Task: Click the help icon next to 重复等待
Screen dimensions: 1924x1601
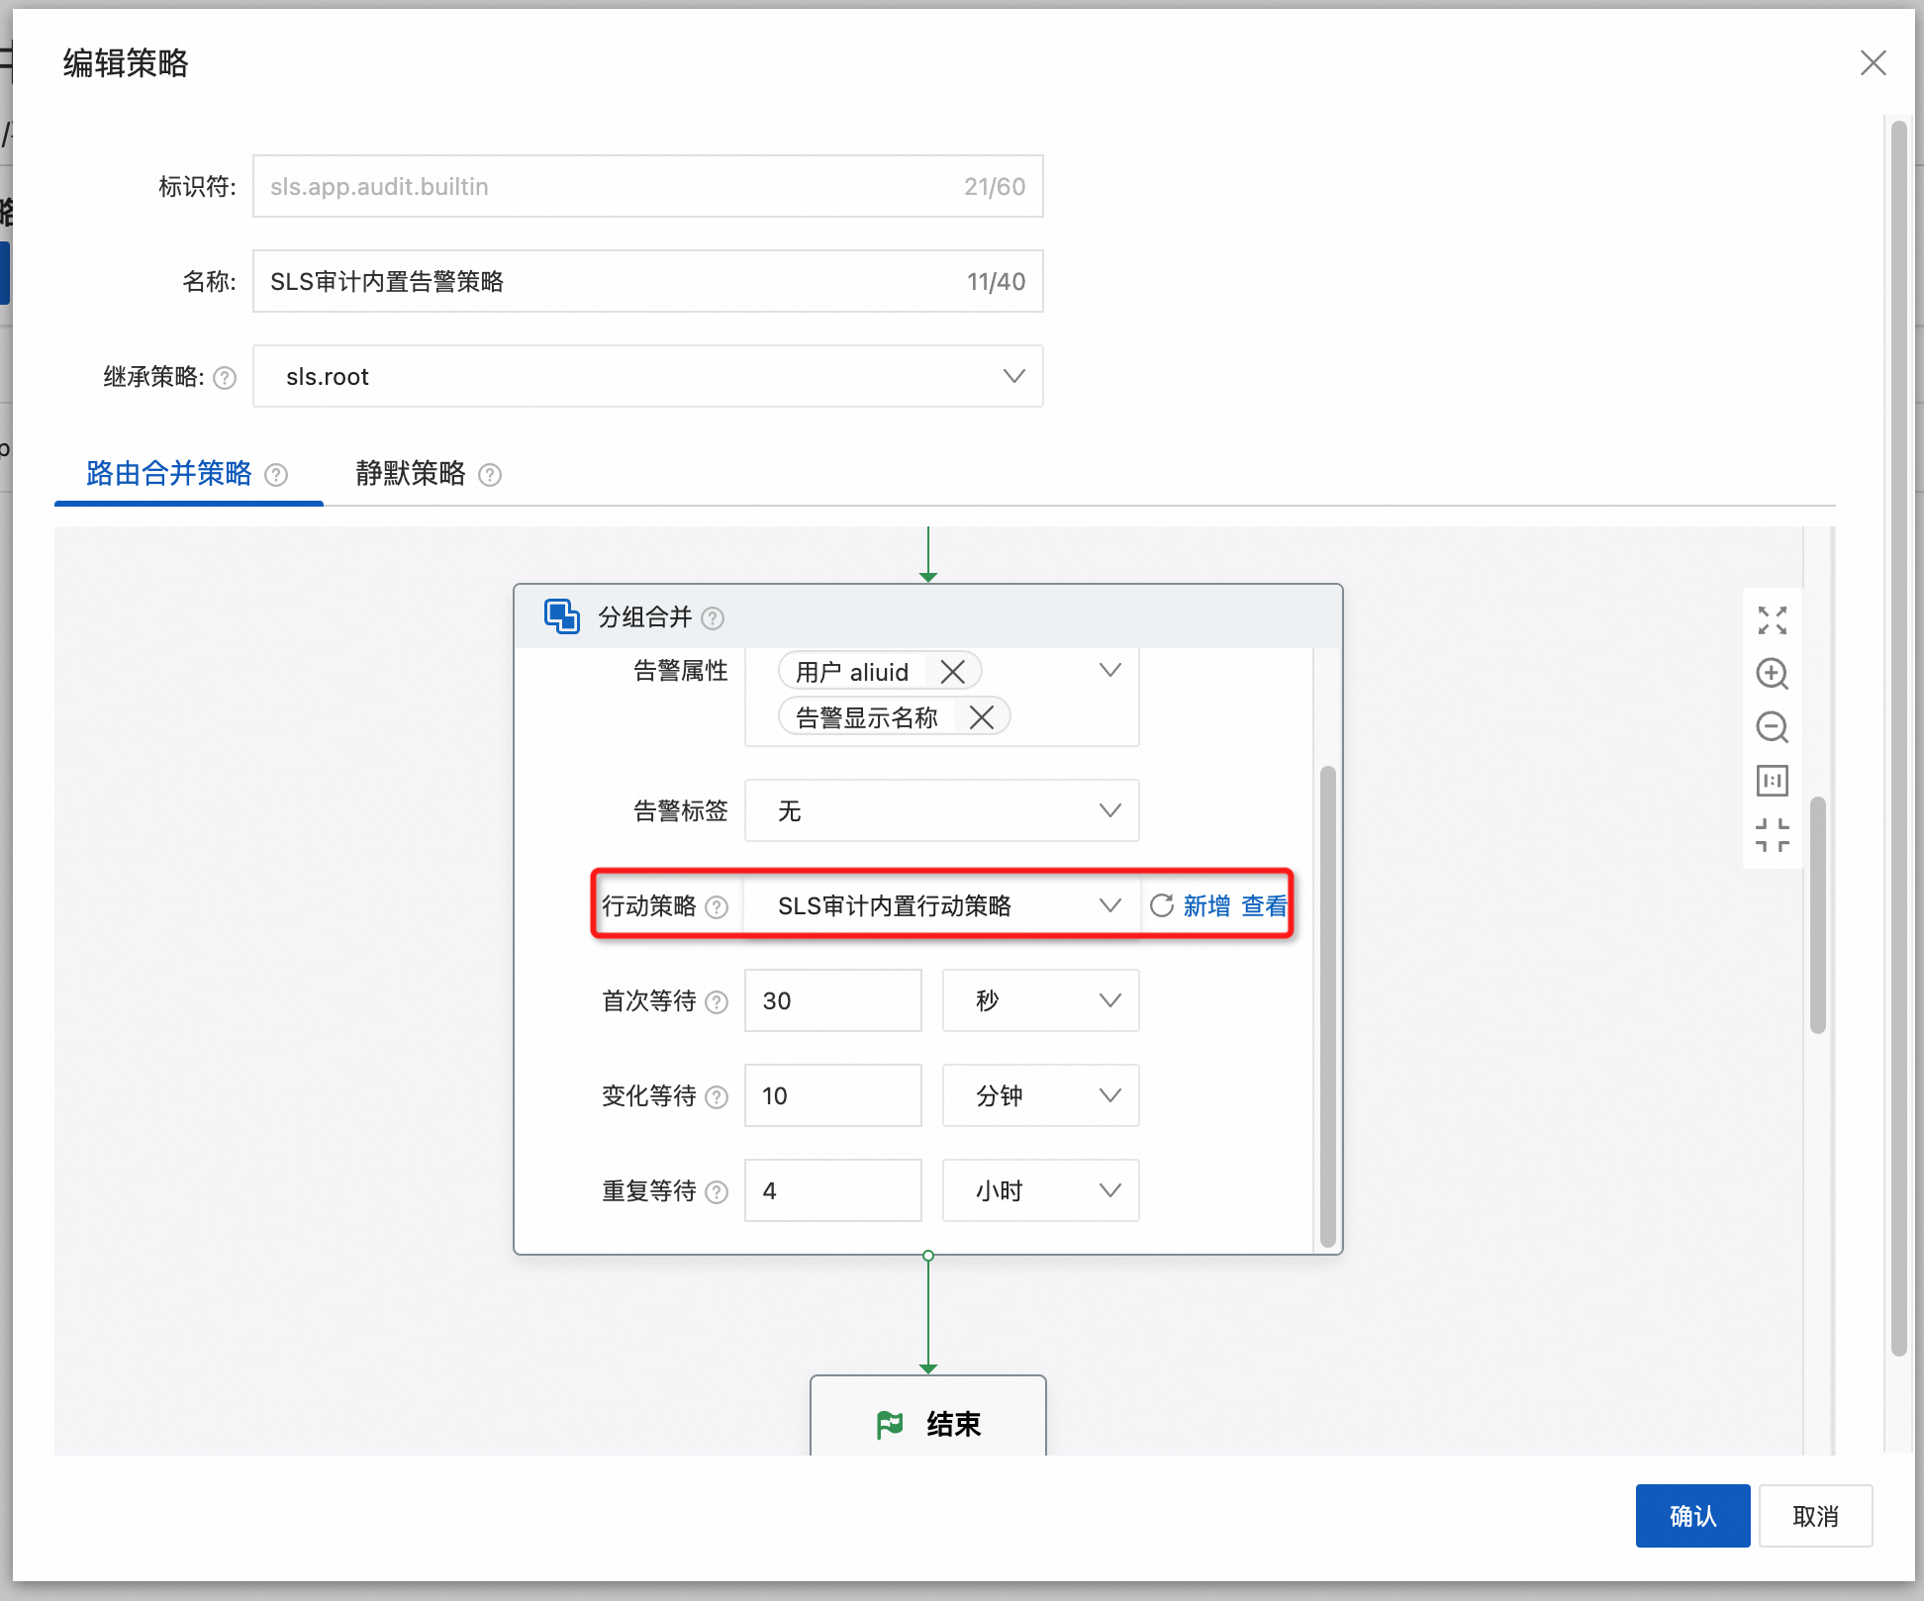Action: coord(717,1192)
